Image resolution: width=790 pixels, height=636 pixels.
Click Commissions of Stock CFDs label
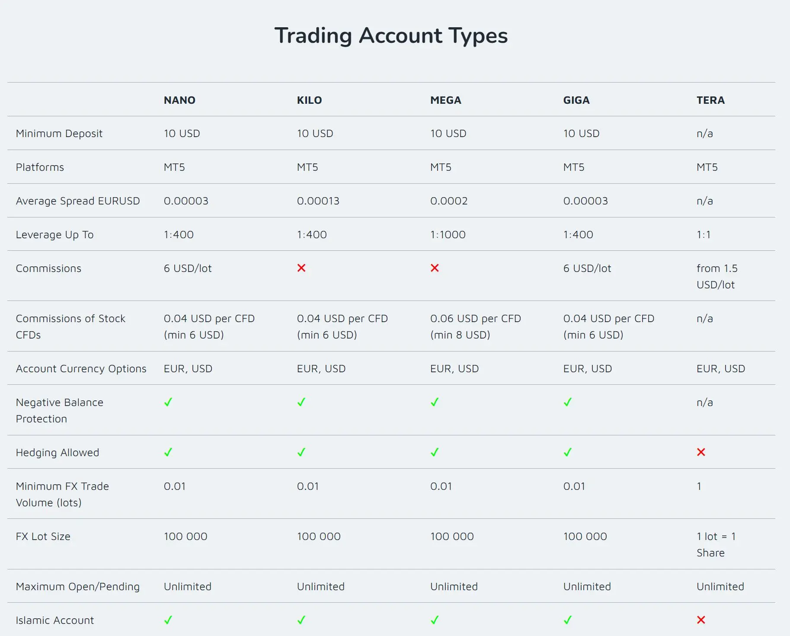[x=70, y=327]
